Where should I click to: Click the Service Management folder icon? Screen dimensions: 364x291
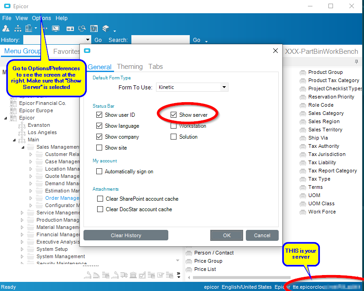click(31, 213)
